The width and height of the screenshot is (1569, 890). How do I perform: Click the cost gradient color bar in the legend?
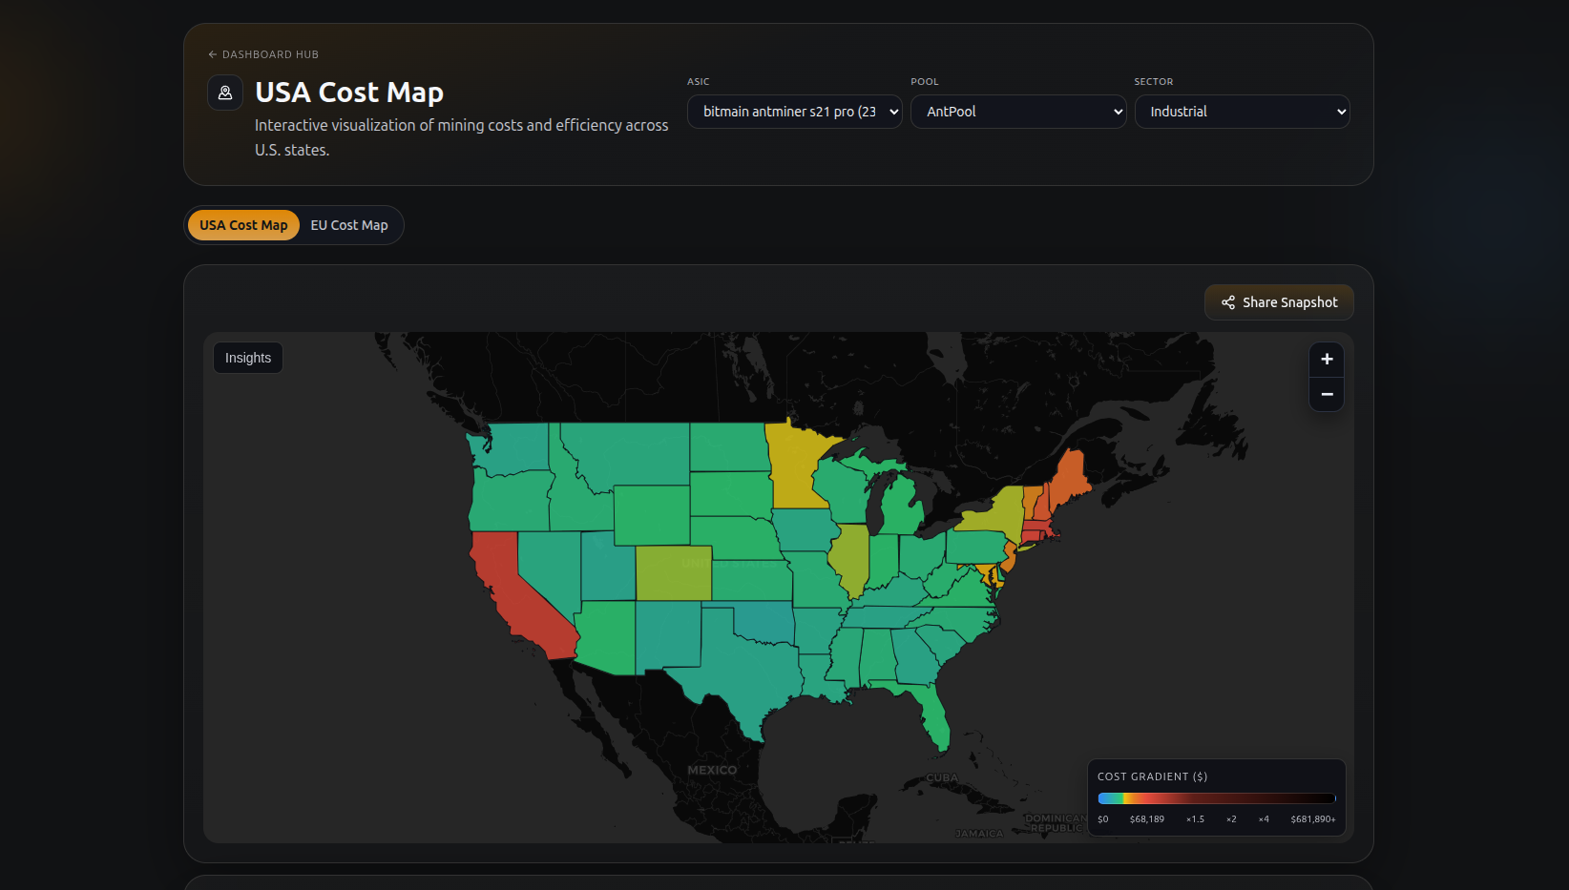tap(1216, 799)
